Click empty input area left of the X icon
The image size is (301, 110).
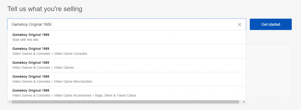(144, 25)
